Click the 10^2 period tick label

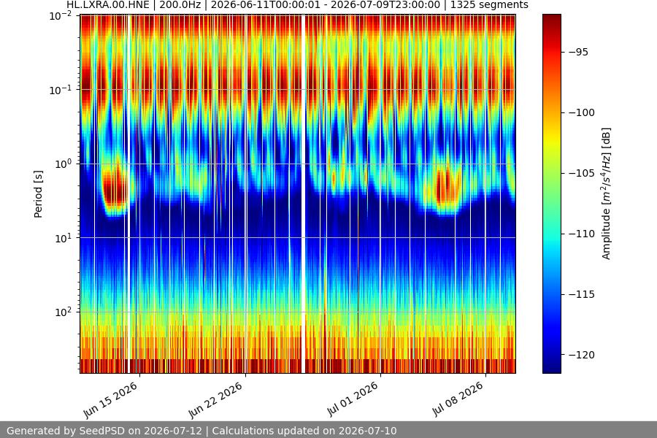[x=64, y=312]
